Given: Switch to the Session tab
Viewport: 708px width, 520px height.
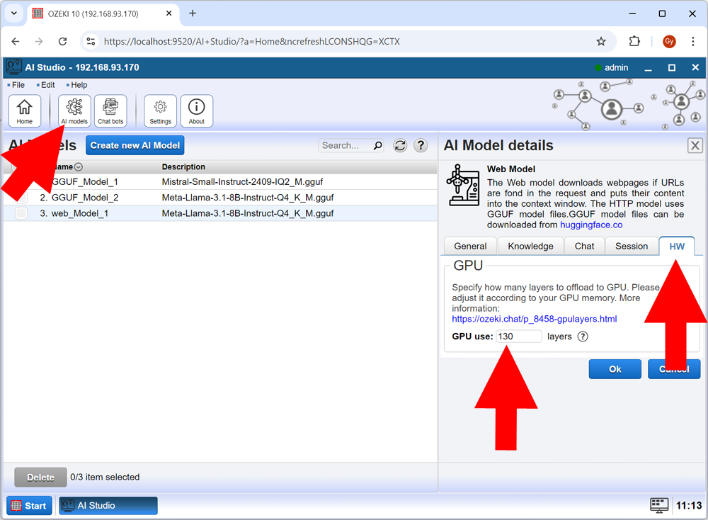Looking at the screenshot, I should 632,247.
